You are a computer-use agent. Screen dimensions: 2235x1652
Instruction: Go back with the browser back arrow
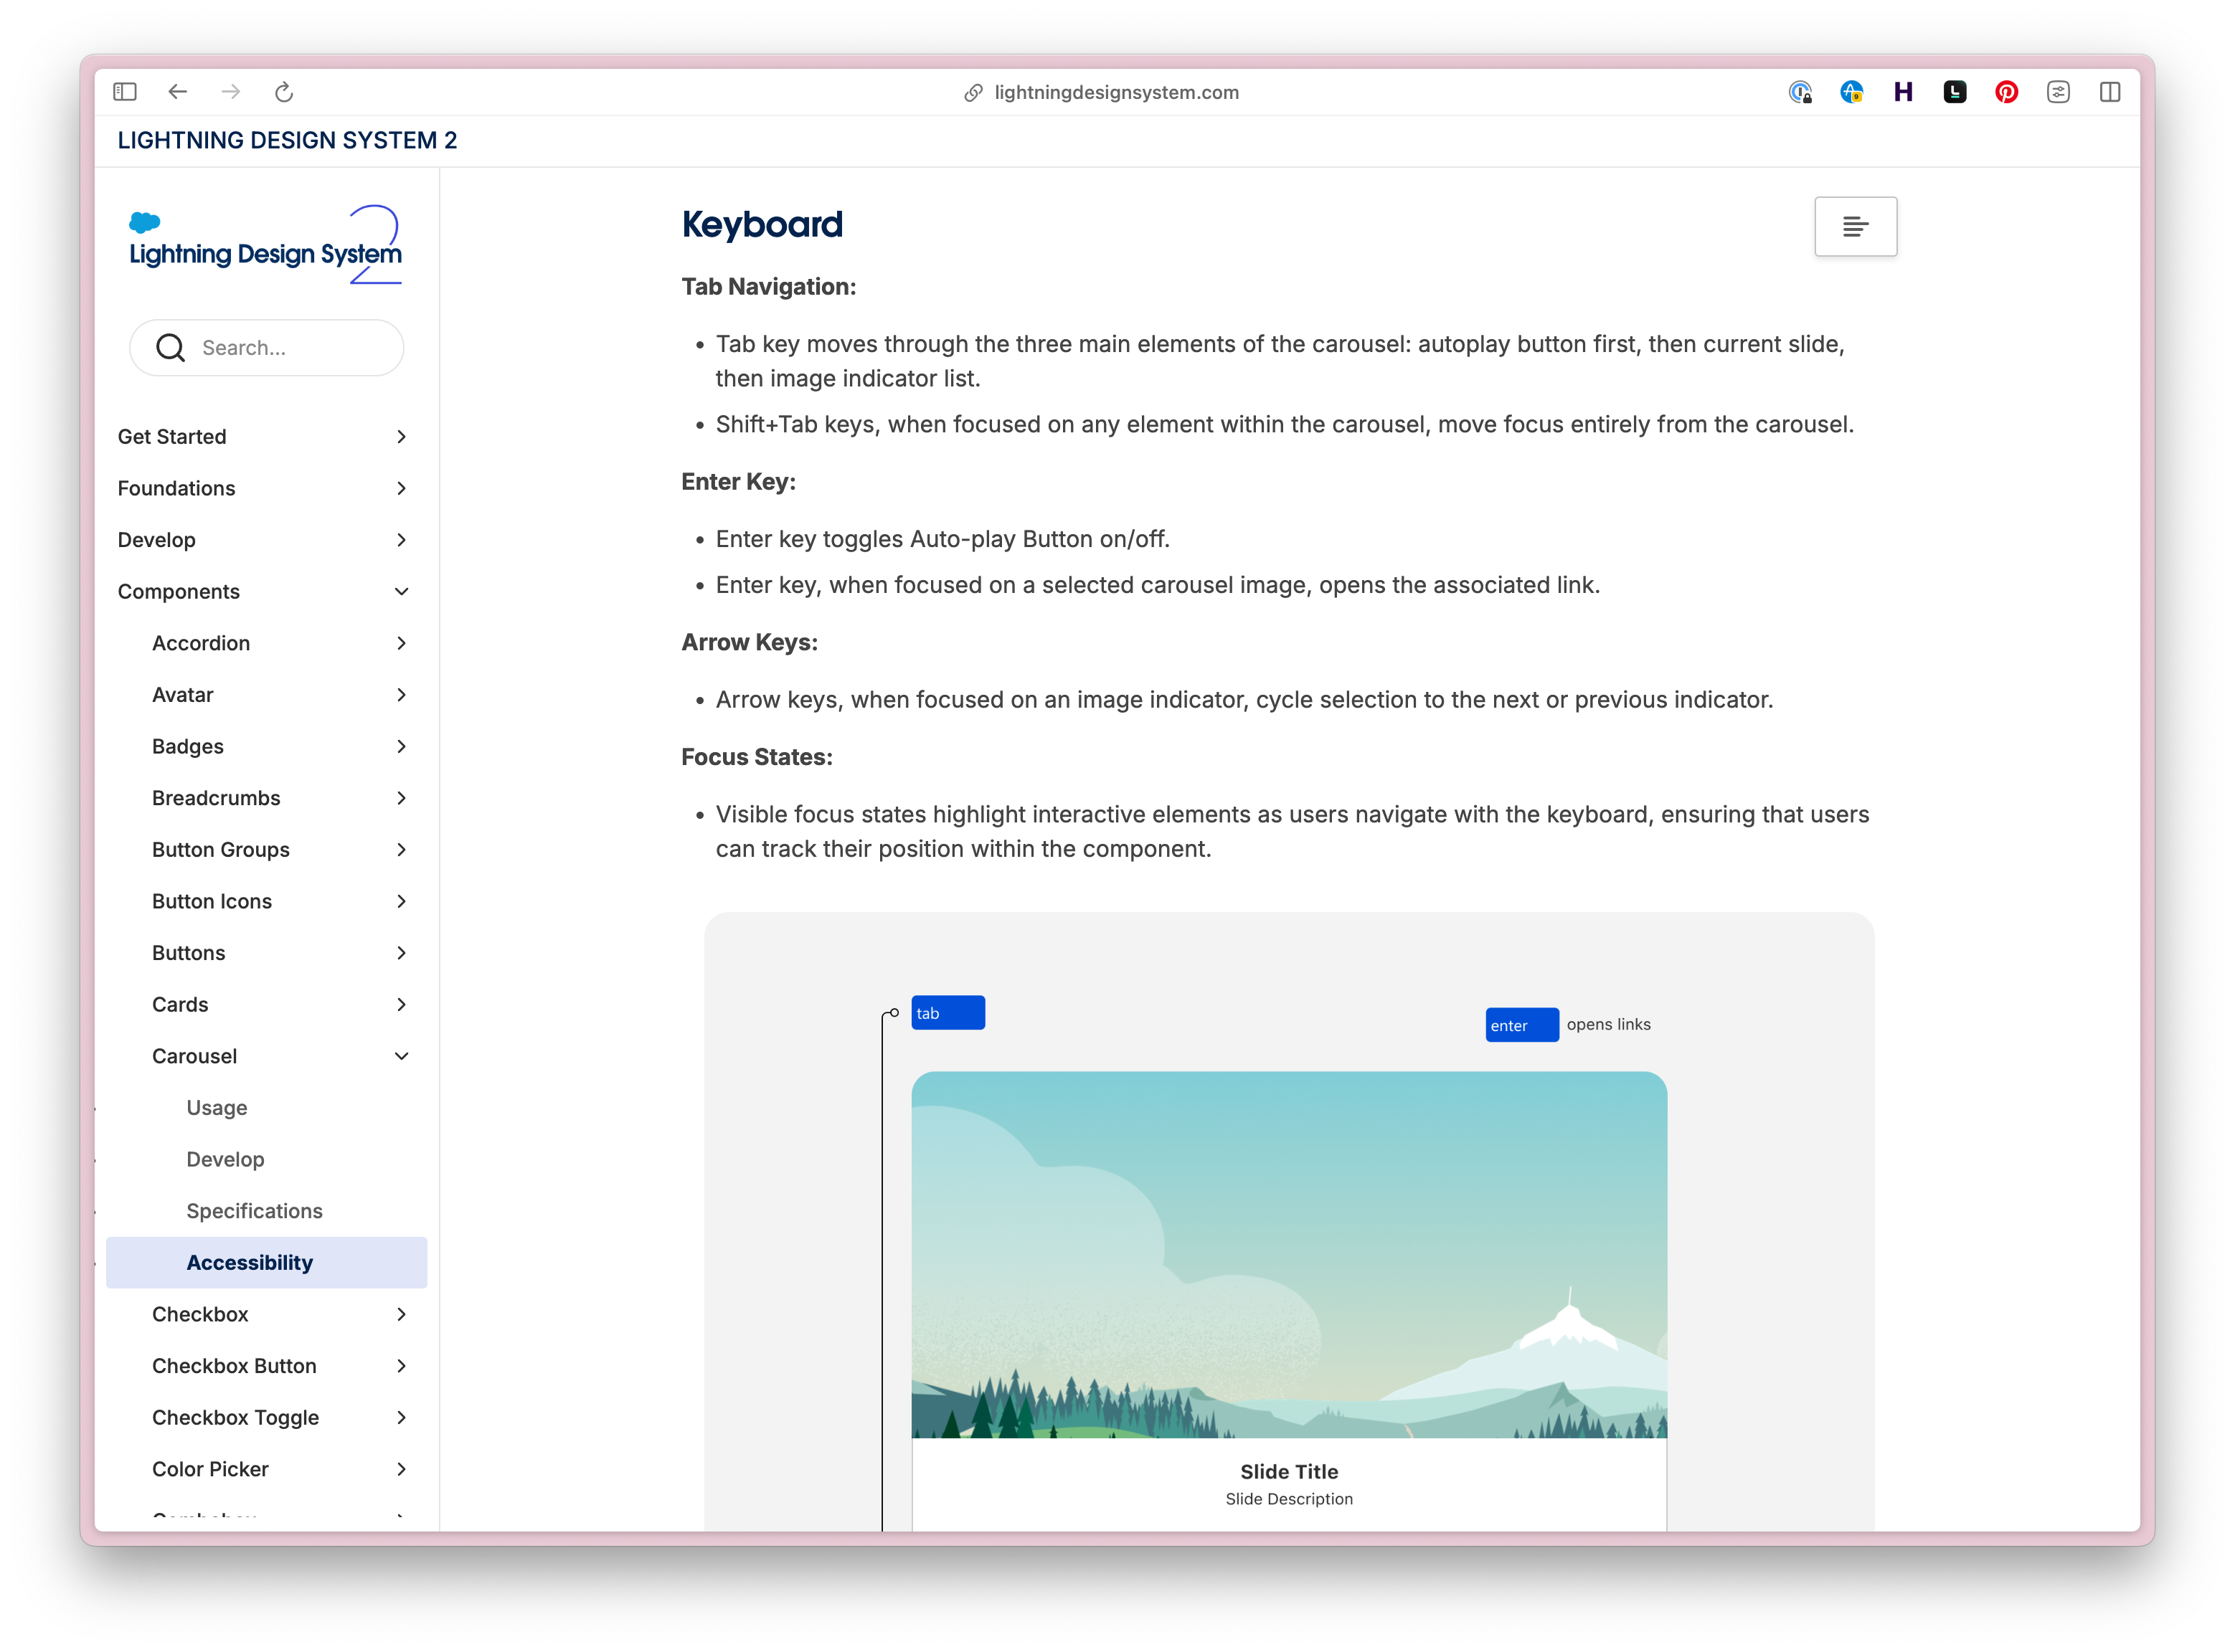(x=178, y=92)
